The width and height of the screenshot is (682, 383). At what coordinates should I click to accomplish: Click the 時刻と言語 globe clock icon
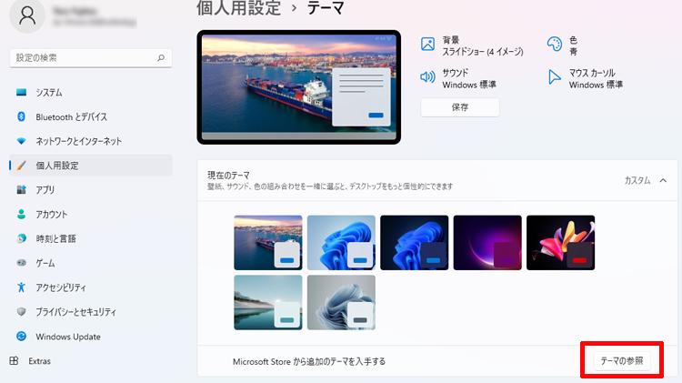21,238
